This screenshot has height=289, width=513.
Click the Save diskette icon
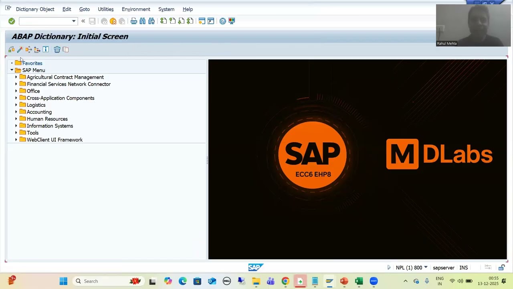[92, 21]
